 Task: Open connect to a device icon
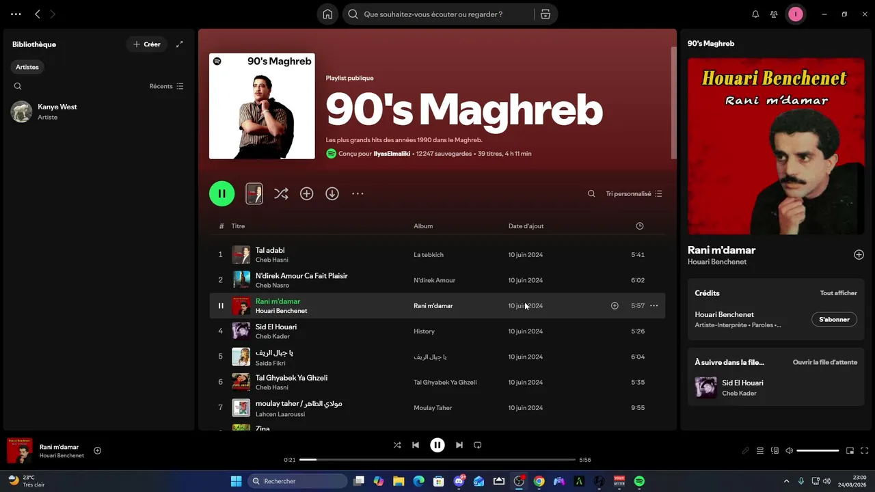775,451
